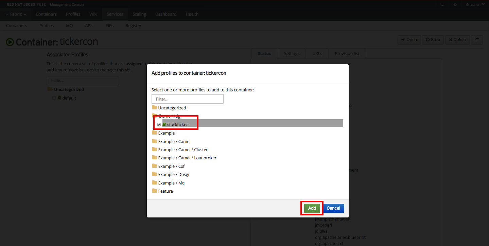Open the APIs sub-navigation link
Image resolution: width=489 pixels, height=246 pixels.
89,26
